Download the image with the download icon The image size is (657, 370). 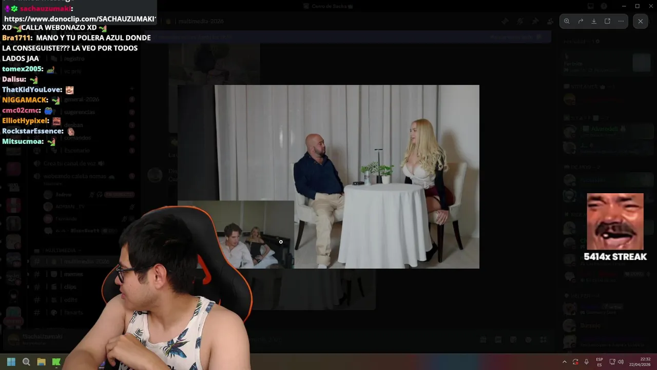click(594, 21)
